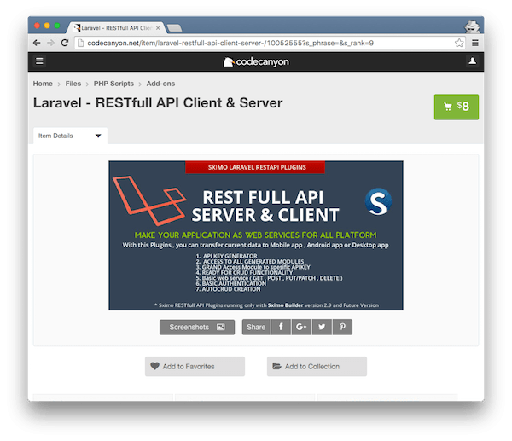
Task: Open the Screenshots gallery button
Action: click(x=197, y=327)
